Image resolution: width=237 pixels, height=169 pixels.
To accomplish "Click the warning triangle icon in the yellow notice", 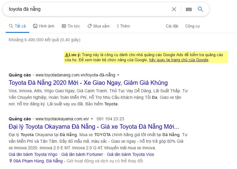I will coord(67,55).
